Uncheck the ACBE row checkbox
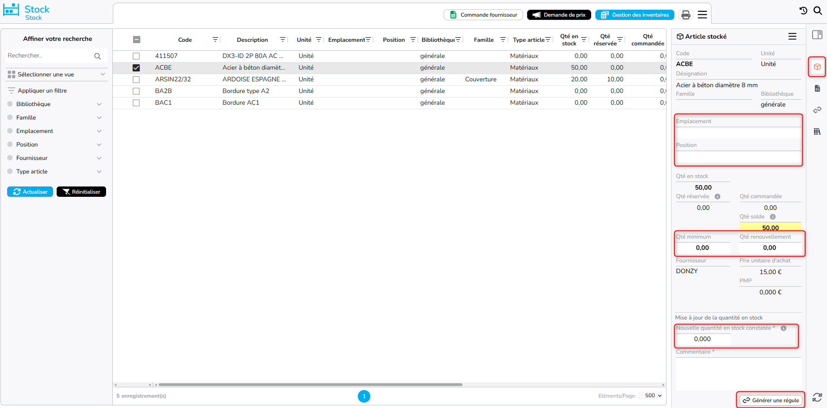This screenshot has width=827, height=408. (136, 68)
